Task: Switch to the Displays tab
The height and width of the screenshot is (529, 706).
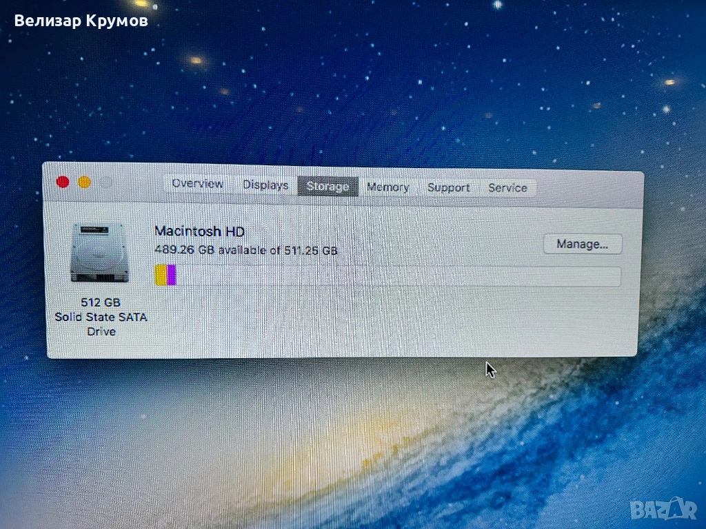Action: pos(265,185)
